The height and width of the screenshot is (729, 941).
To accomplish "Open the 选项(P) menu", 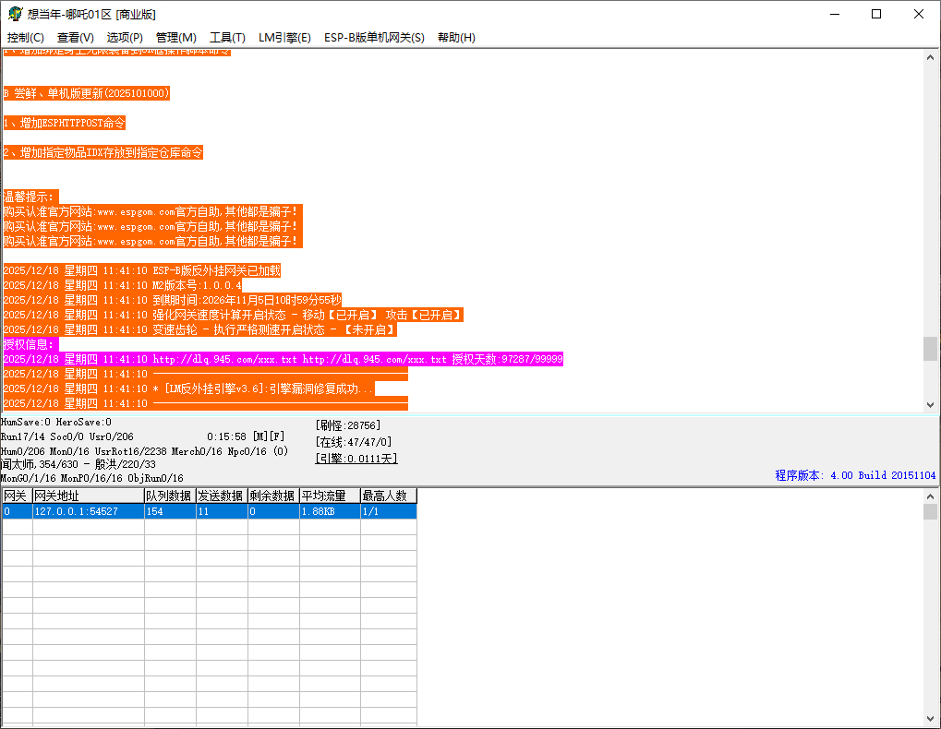I will (125, 38).
